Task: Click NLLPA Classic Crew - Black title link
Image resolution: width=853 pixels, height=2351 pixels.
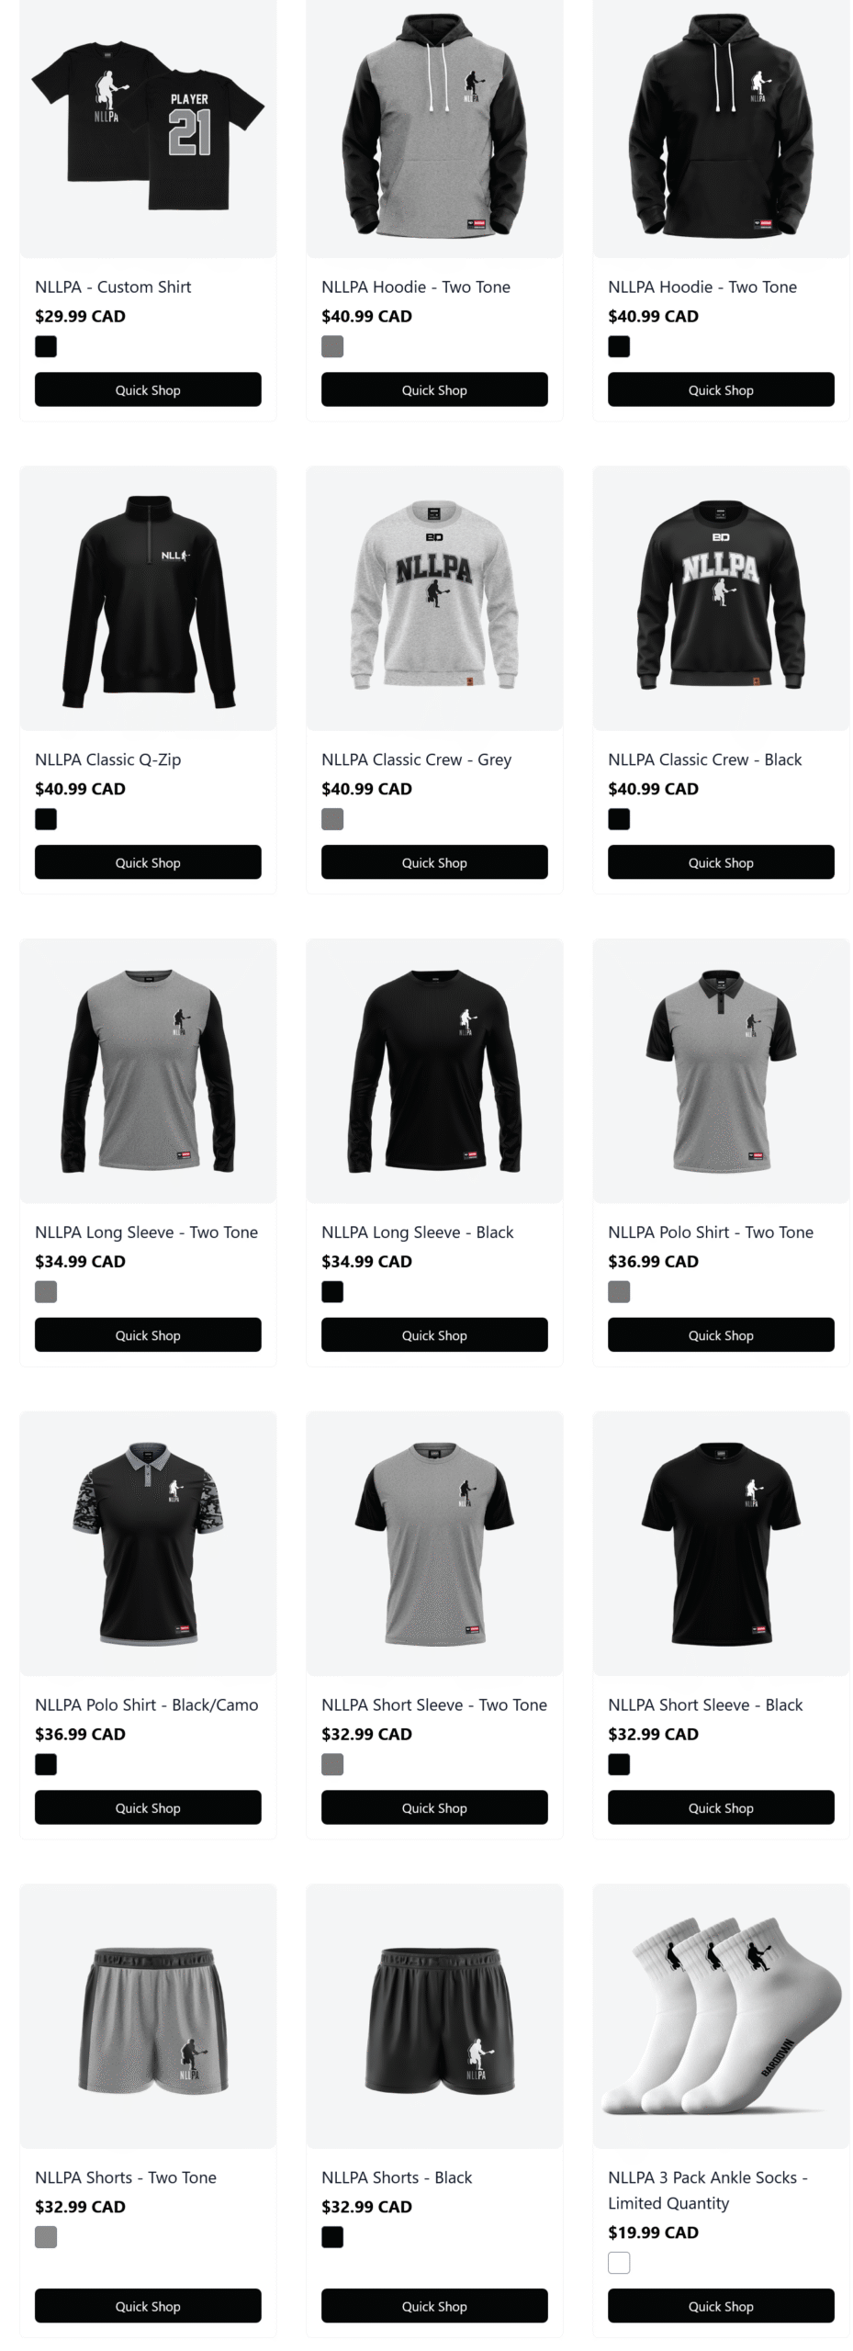Action: [x=704, y=759]
